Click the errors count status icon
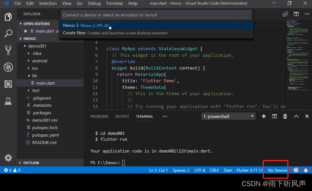This screenshot has height=191, width=312. coord(8,170)
